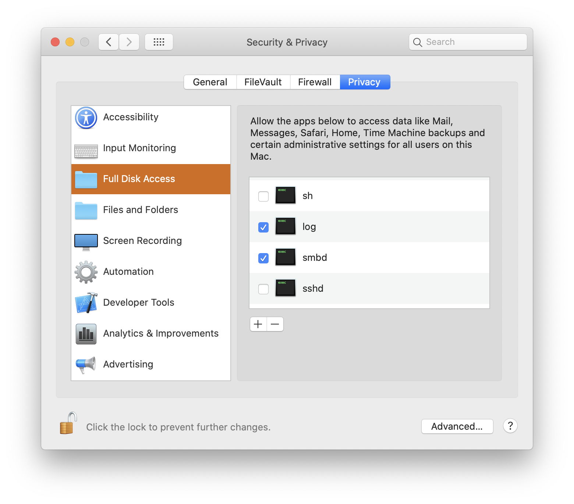The width and height of the screenshot is (574, 504).
Task: Open Analytics & Improvements chart icon
Action: pyautogui.click(x=86, y=334)
